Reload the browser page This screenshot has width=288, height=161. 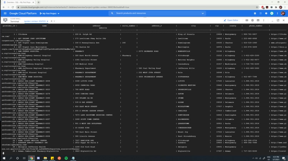pyautogui.click(x=13, y=7)
